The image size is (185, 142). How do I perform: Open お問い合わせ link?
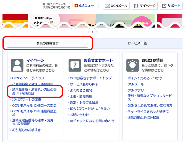pos(79,115)
